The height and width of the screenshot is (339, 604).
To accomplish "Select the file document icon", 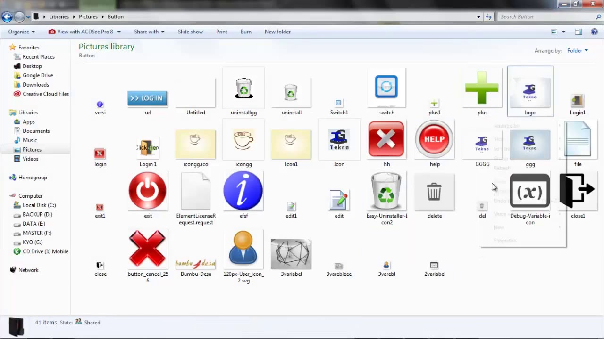I will [x=578, y=139].
